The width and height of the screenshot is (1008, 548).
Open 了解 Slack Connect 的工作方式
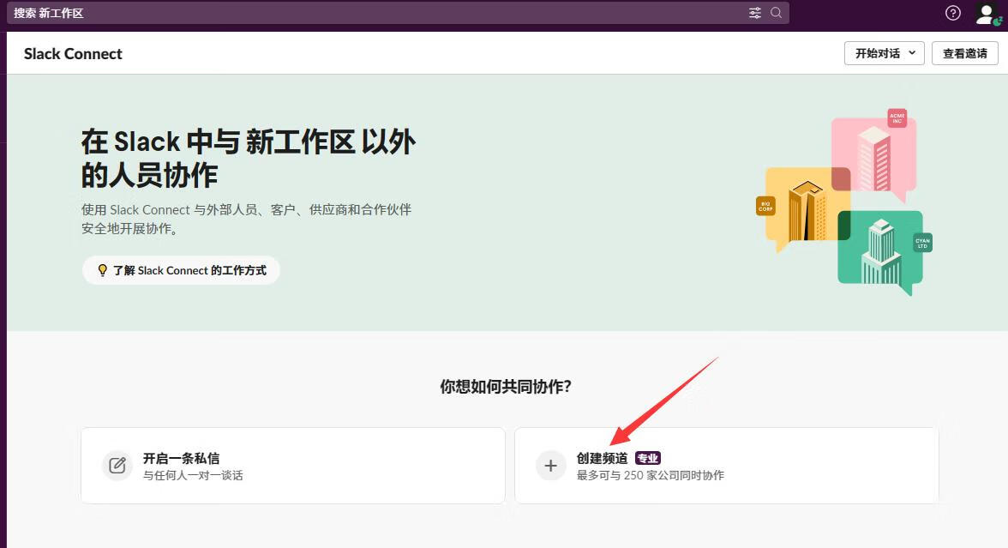182,270
